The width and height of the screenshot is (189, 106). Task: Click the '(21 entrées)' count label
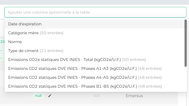click(x=52, y=51)
